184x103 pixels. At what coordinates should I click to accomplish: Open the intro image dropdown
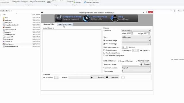[x=136, y=41]
